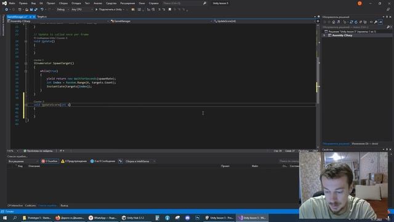Open the Сборка и IntelliSense dropdown
Screen dimensions: 394x222
(x=140, y=162)
